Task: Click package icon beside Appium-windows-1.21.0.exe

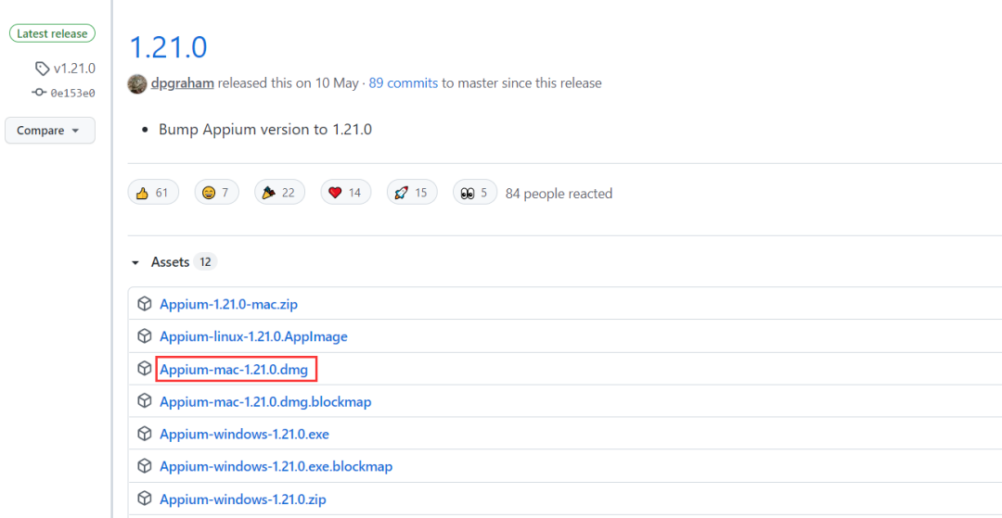Action: coord(145,433)
